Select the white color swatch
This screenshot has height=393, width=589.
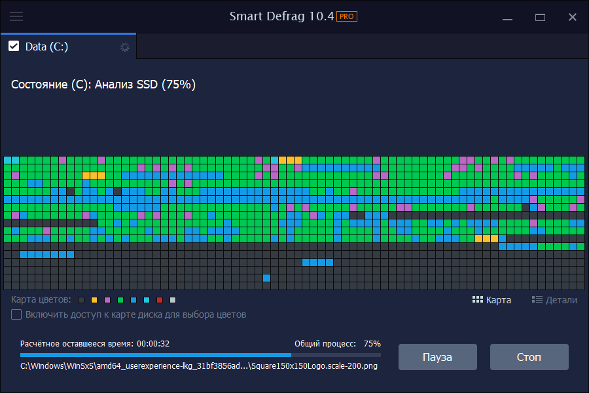173,300
